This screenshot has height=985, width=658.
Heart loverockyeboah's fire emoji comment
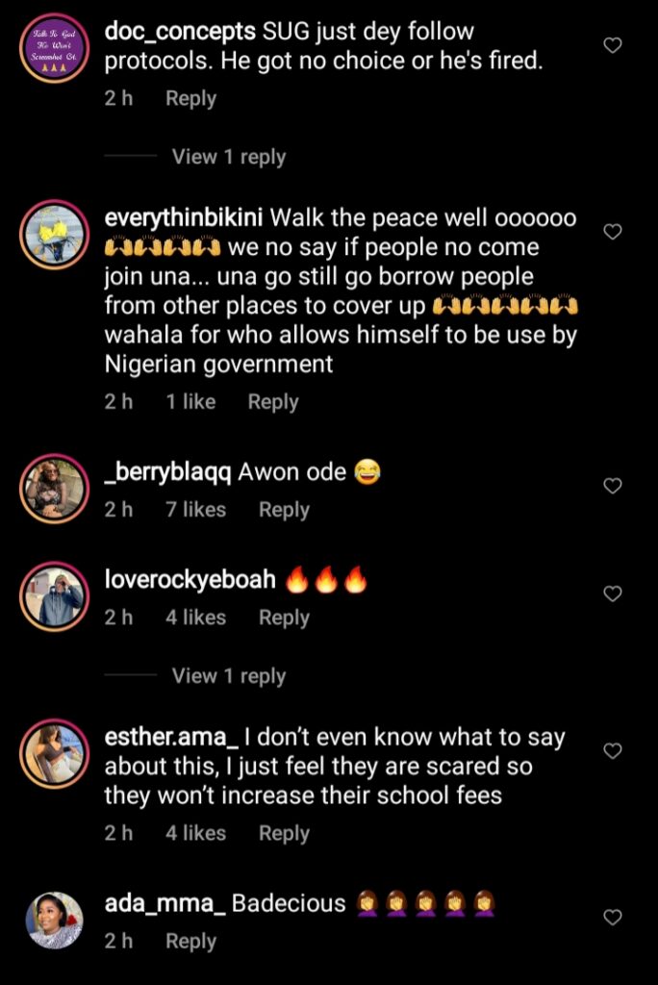pos(612,594)
